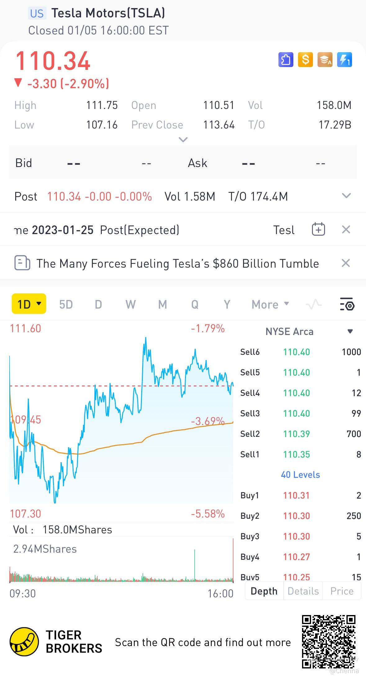This screenshot has width=366, height=679.
Task: Tap the chart indicator wave icon
Action: pos(314,304)
